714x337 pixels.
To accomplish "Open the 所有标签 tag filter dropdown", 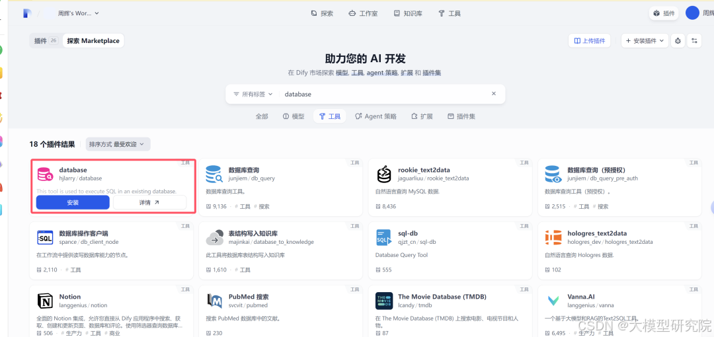I will (253, 94).
